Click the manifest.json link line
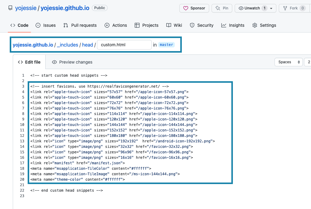311x209 pixels. pyautogui.click(x=78, y=163)
